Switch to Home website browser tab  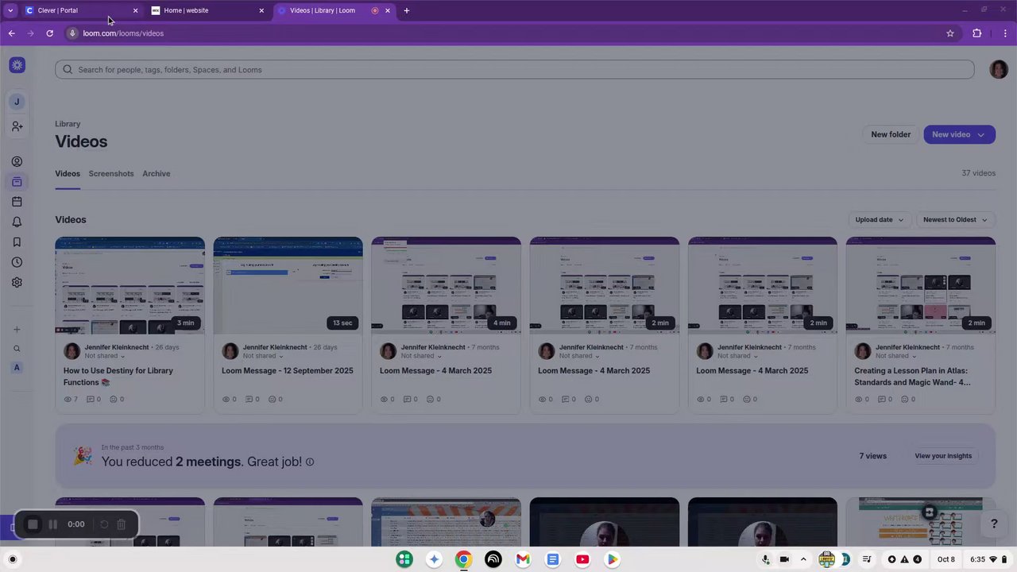(208, 10)
